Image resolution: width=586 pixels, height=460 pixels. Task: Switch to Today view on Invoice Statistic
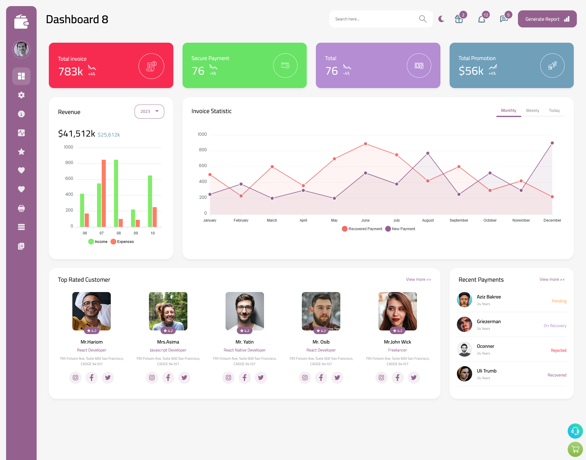click(554, 110)
